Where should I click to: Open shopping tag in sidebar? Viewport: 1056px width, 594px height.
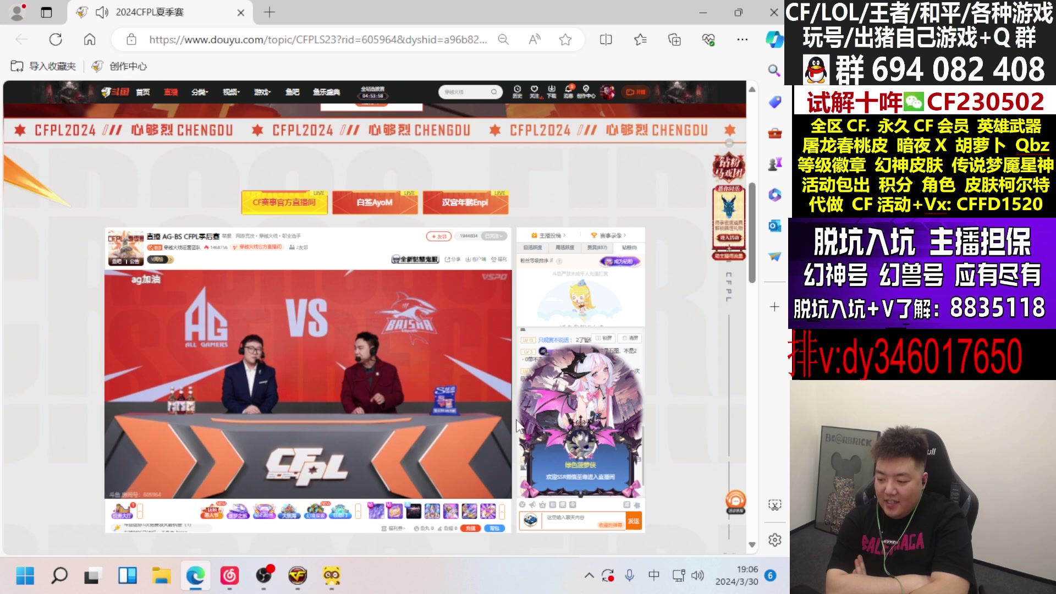coord(775,102)
